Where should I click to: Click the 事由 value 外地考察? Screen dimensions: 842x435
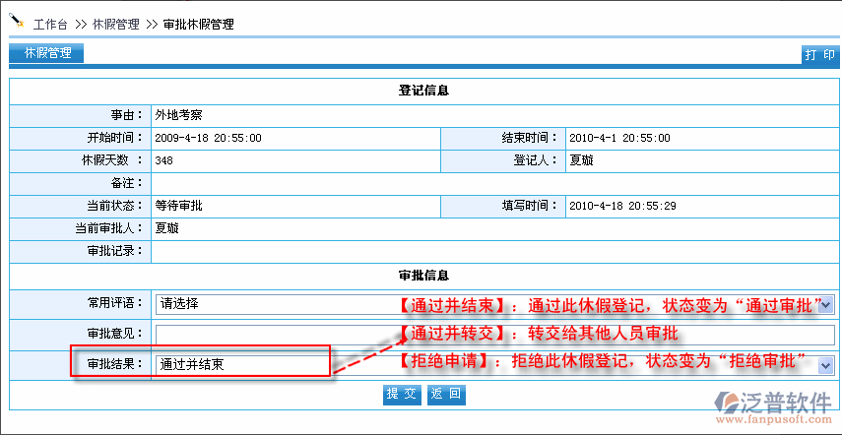(178, 115)
